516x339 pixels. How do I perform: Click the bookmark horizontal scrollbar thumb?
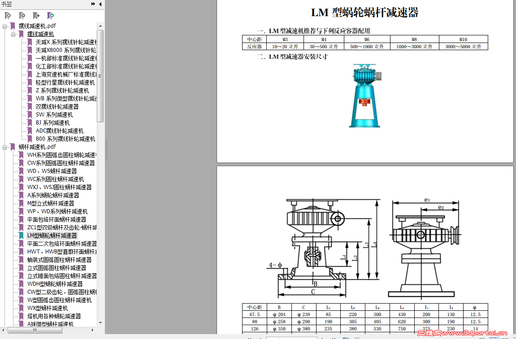(x=35, y=330)
